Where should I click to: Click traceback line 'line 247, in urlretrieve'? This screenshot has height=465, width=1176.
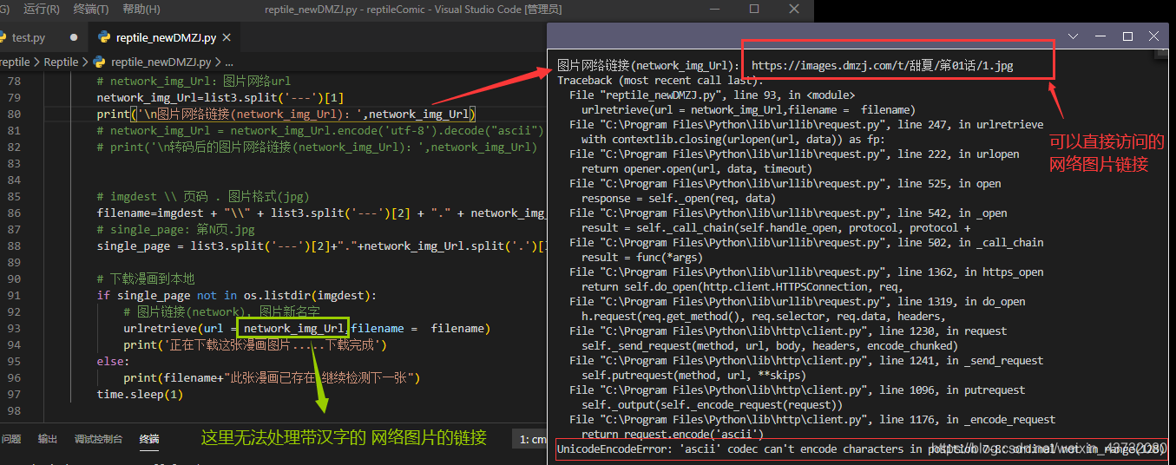click(x=806, y=124)
